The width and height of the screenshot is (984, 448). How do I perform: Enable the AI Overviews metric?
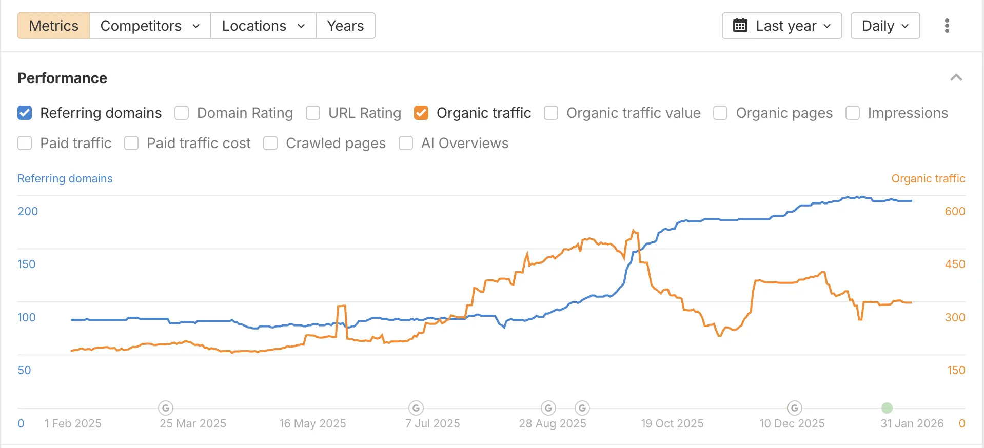pos(406,144)
